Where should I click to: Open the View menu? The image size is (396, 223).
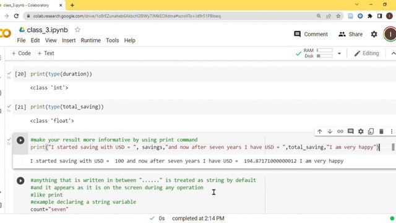click(x=51, y=40)
